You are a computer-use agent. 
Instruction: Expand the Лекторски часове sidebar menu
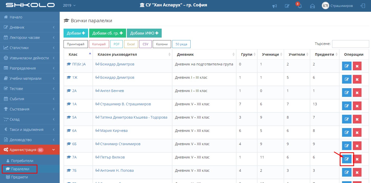pyautogui.click(x=30, y=38)
